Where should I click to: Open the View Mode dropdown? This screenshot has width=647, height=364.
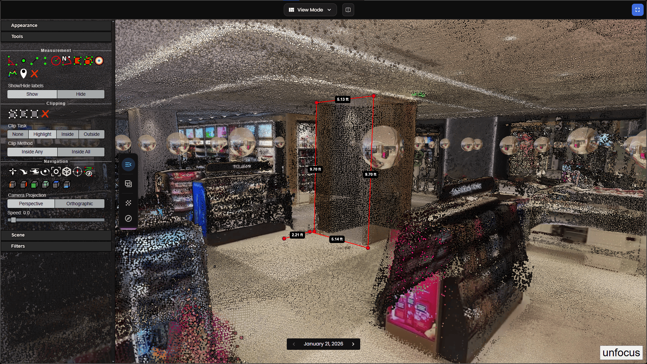click(x=310, y=10)
